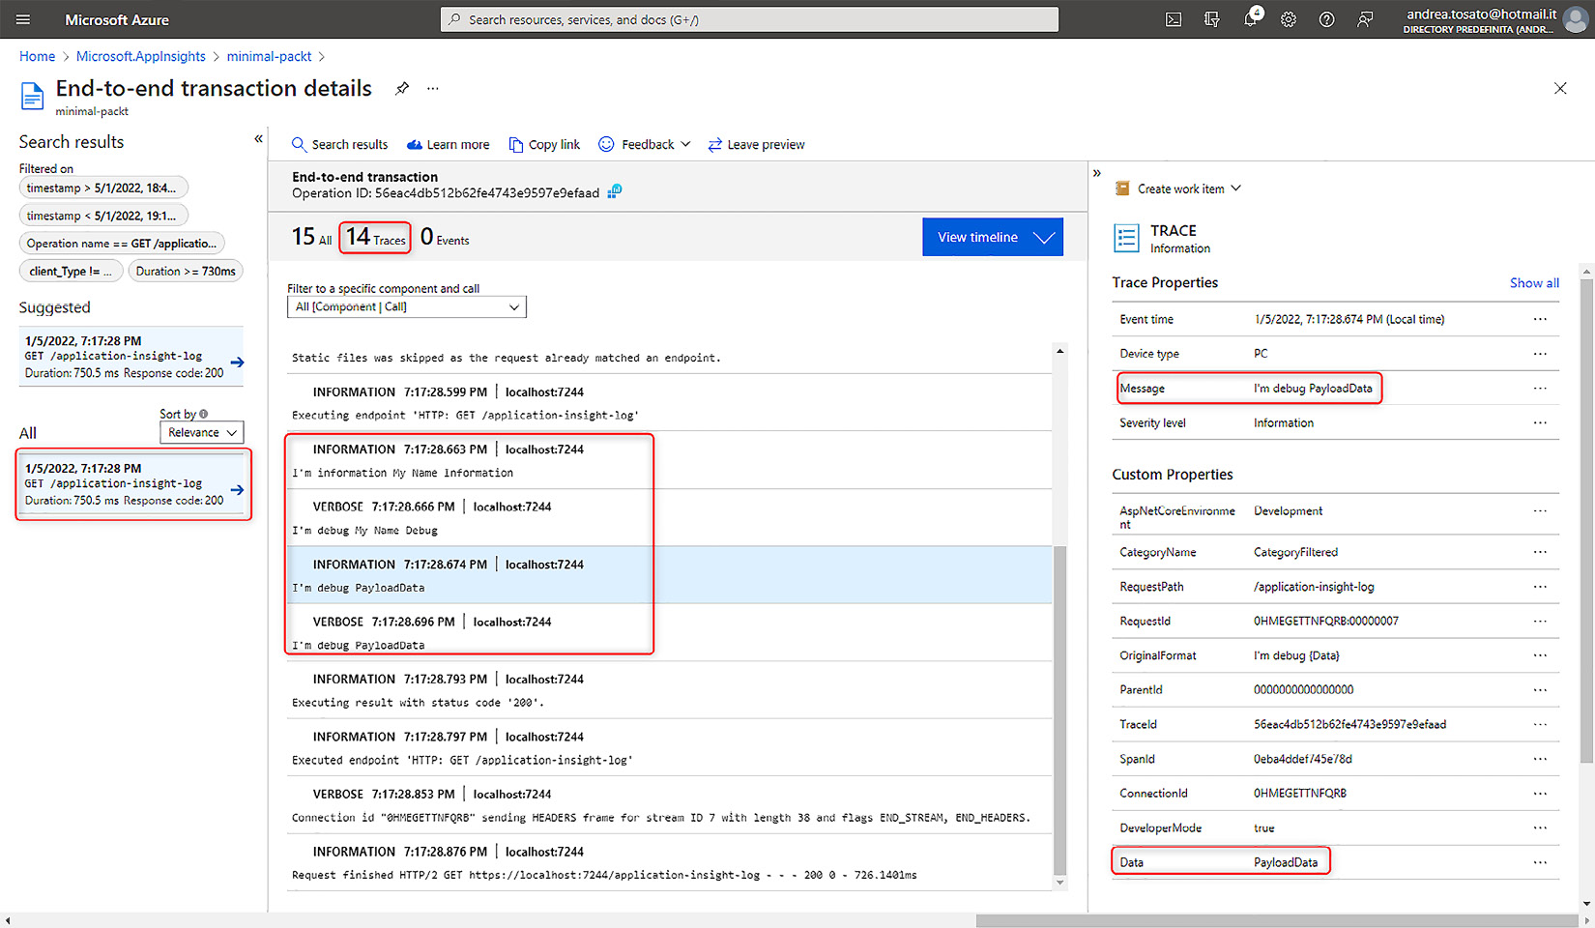Viewport: 1595px width, 928px height.
Task: Open the All [Component | Call] filter dropdown
Action: pyautogui.click(x=407, y=306)
